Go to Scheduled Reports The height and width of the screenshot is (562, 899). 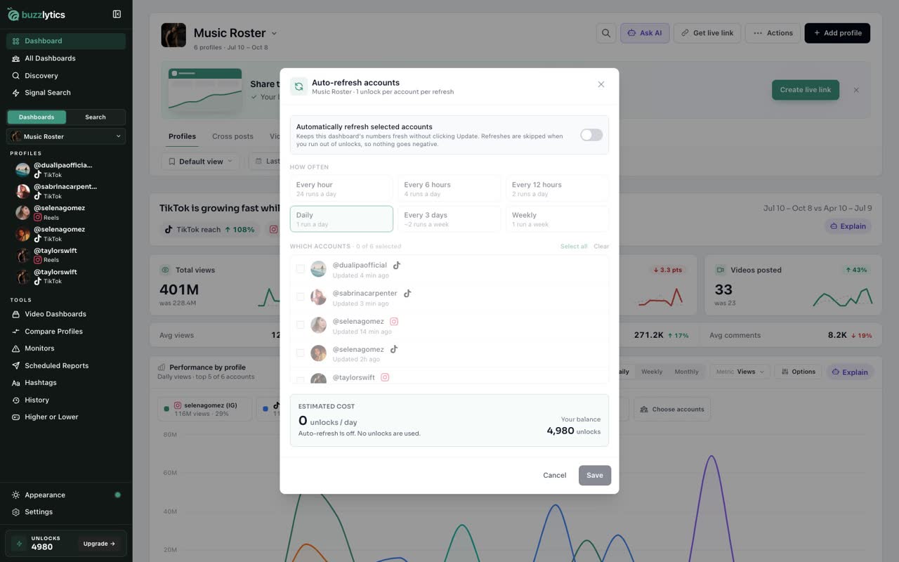66,366
